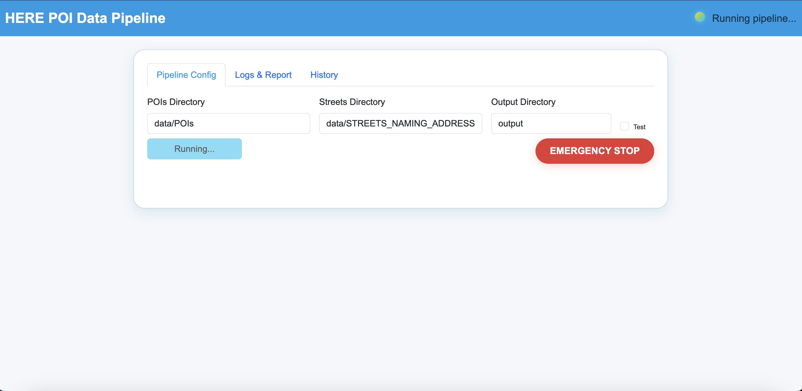802x391 pixels.
Task: Click the HERE POI Data Pipeline title
Action: (85, 18)
